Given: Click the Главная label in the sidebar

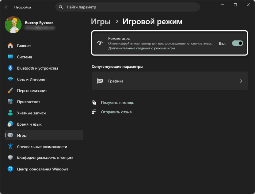Looking at the screenshot, I should [x=24, y=46].
